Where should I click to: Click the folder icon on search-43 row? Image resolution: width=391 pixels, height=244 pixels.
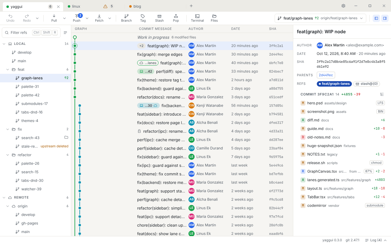point(66,138)
